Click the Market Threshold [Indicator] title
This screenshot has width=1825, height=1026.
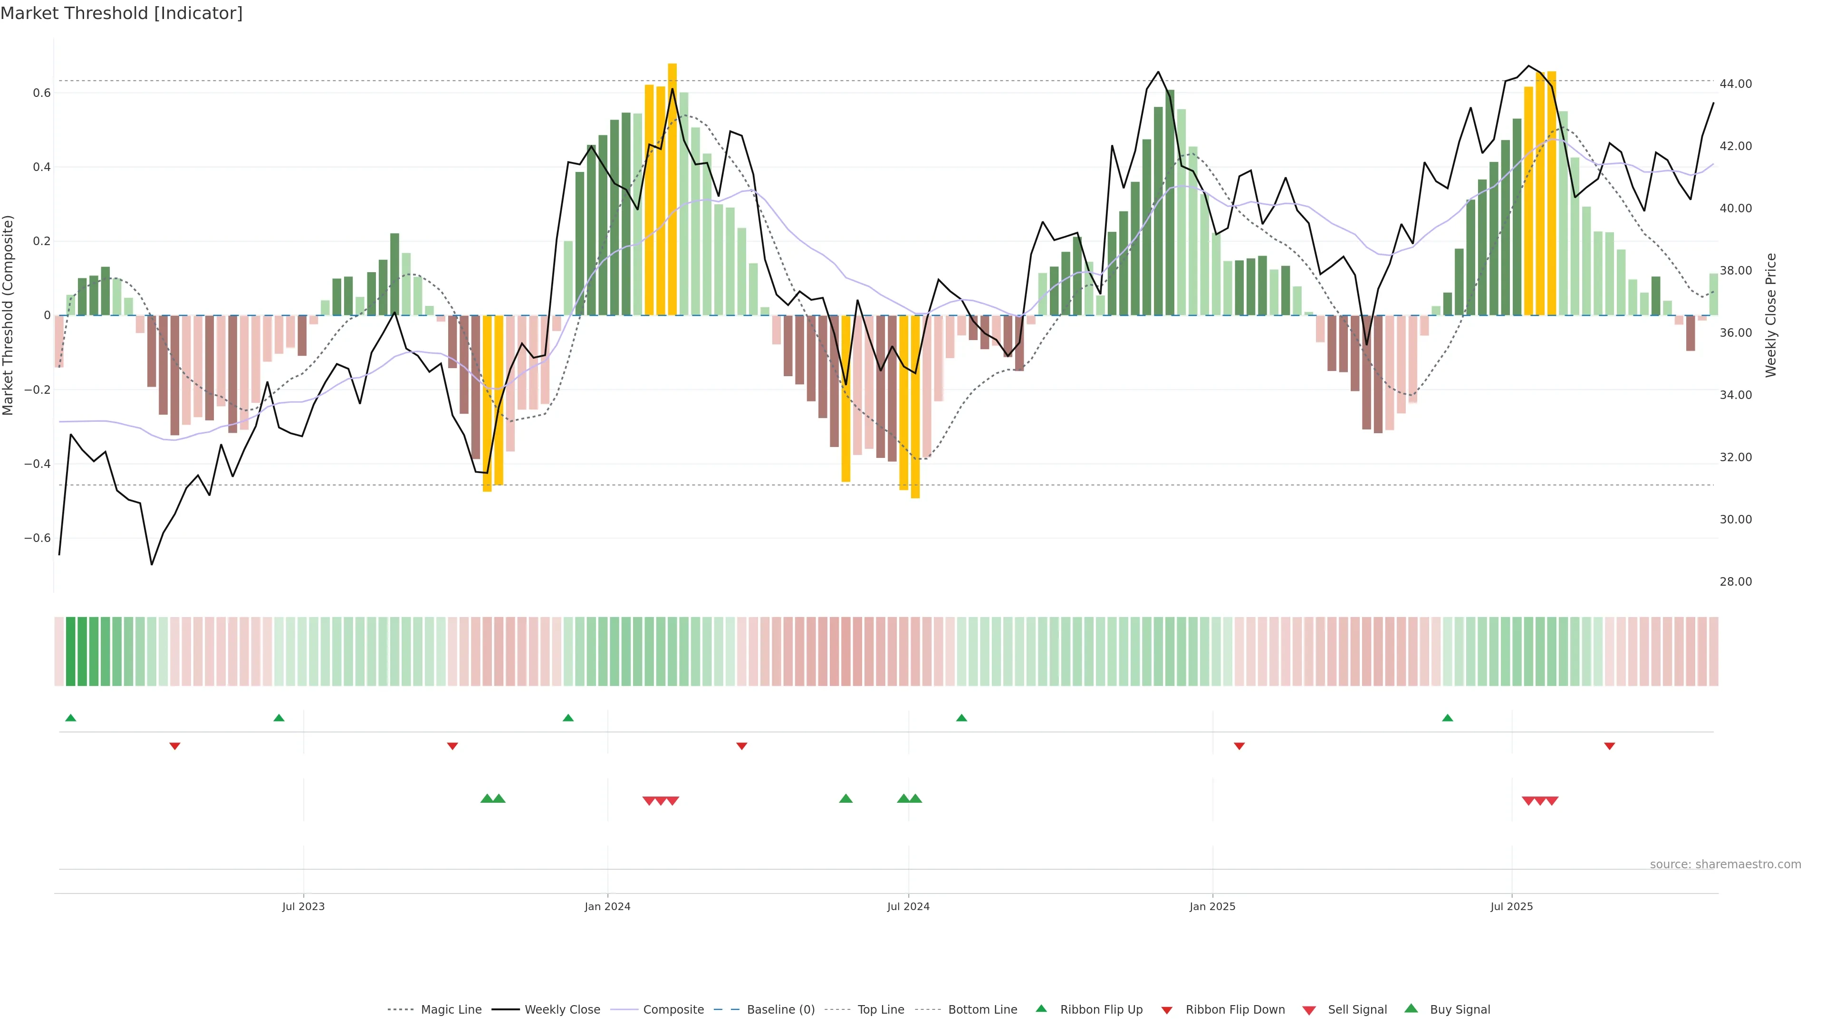[x=121, y=13]
